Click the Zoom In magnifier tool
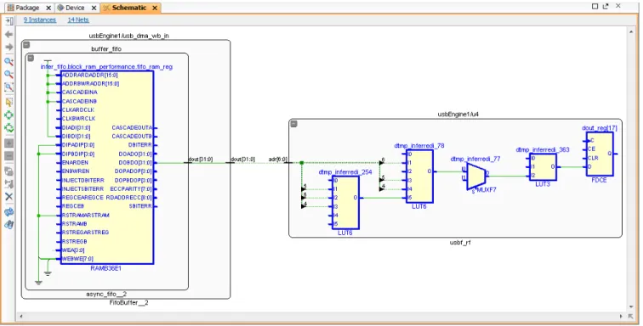The width and height of the screenshot is (643, 326). pos(9,62)
